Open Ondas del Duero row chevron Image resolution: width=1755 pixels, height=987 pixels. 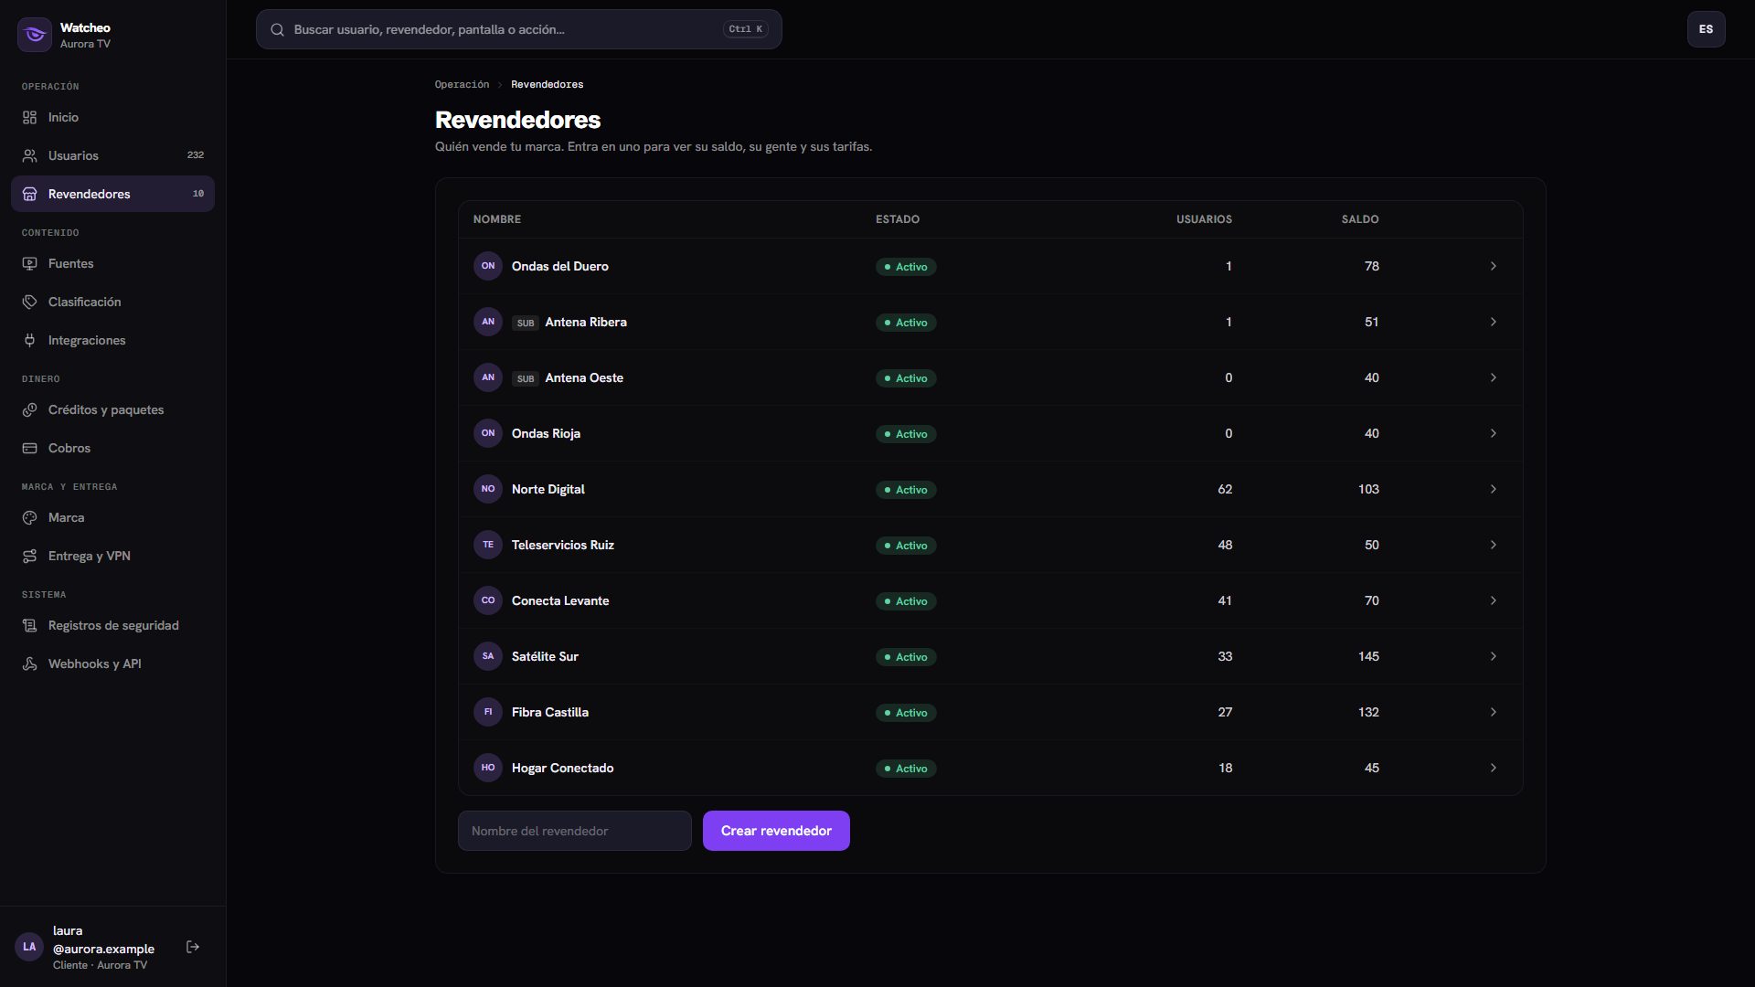pyautogui.click(x=1493, y=267)
